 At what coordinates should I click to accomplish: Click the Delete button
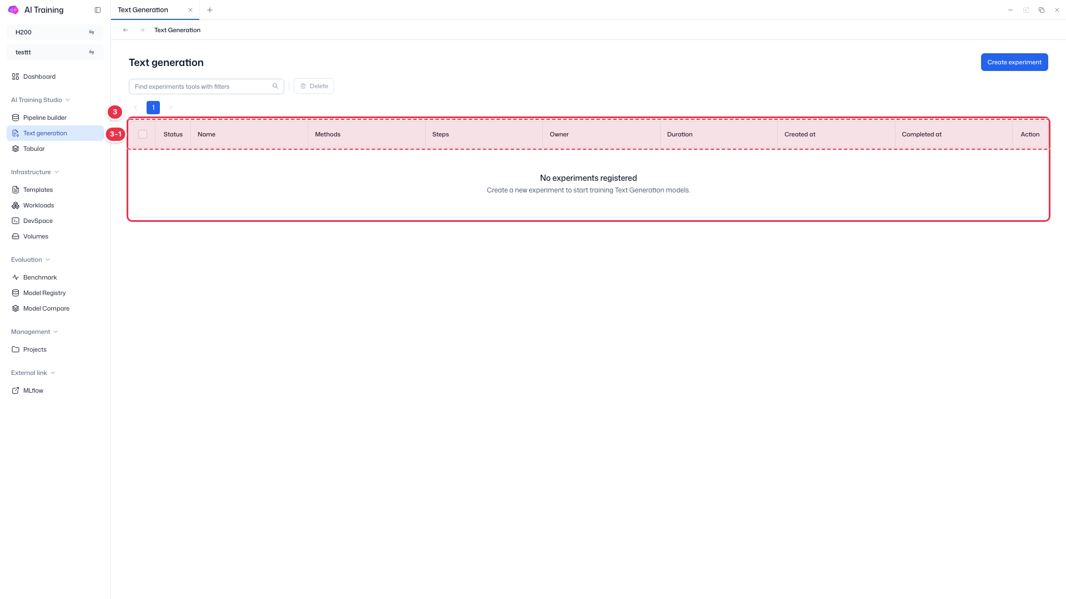(x=314, y=86)
